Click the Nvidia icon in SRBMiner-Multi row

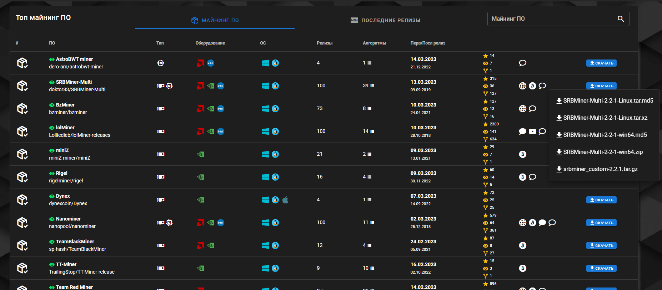(211, 86)
